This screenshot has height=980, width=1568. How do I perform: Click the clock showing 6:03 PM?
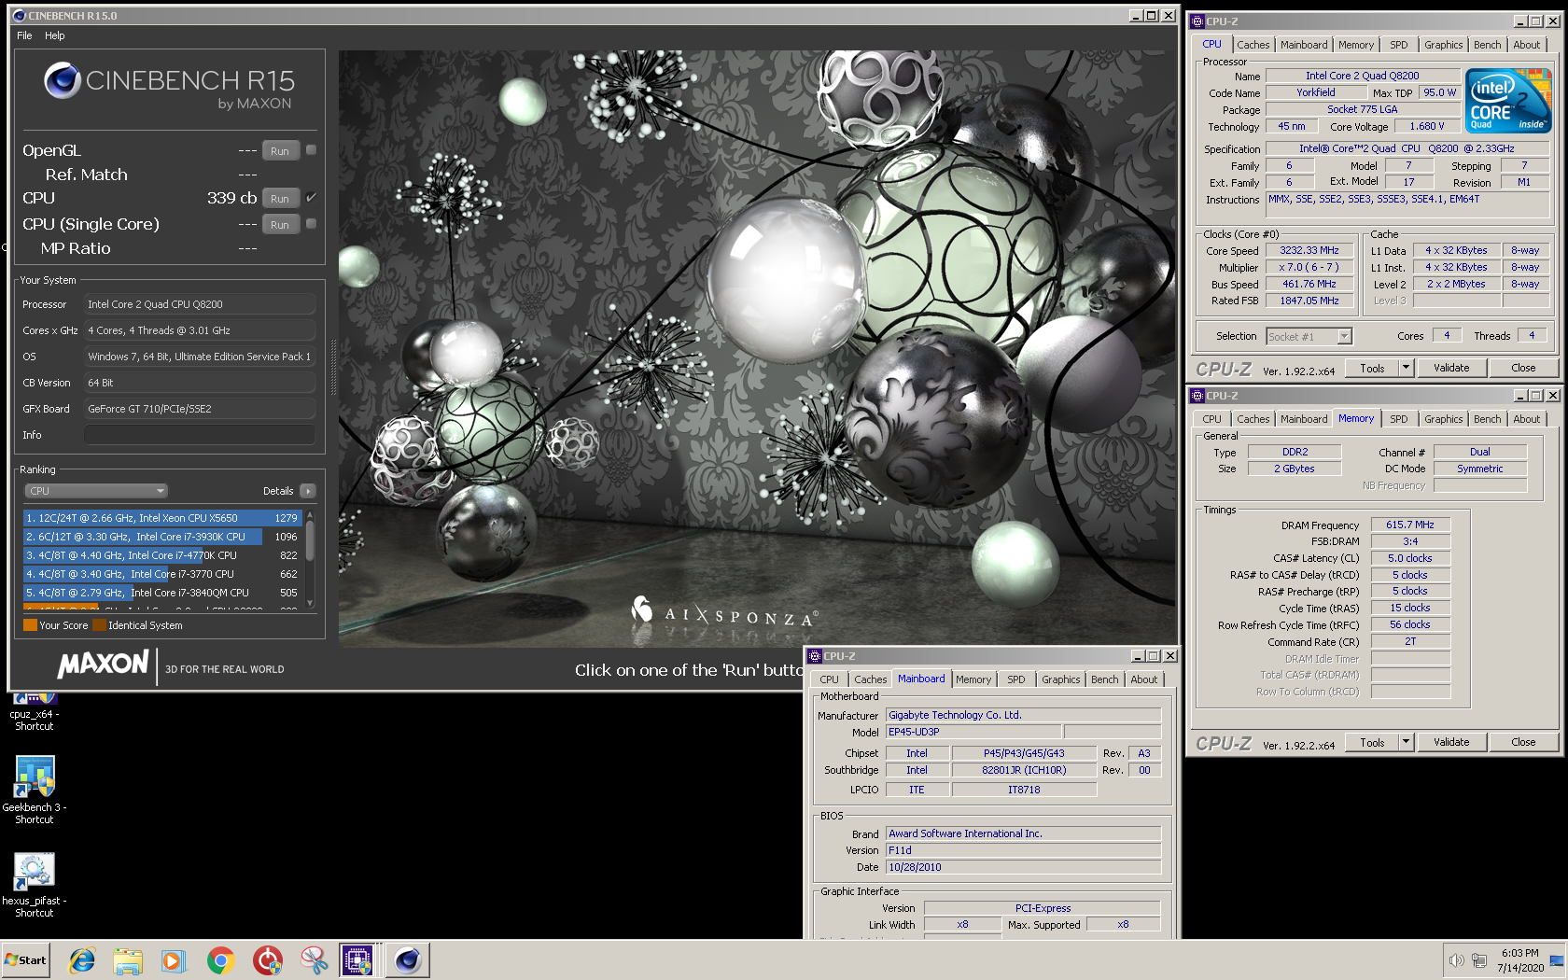click(1519, 953)
